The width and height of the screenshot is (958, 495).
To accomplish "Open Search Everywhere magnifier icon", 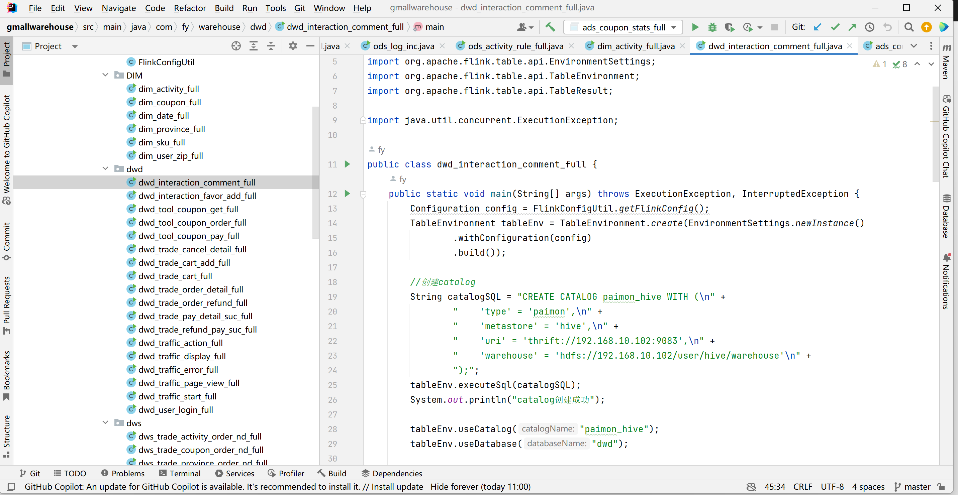I will (x=908, y=27).
